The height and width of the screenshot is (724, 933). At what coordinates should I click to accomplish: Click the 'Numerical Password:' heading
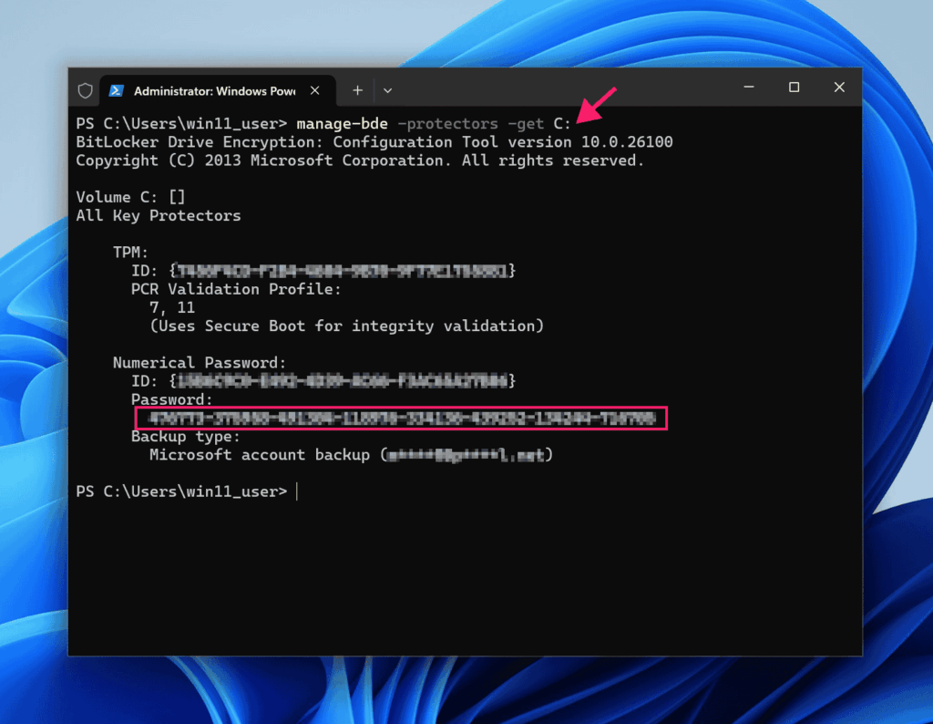200,363
